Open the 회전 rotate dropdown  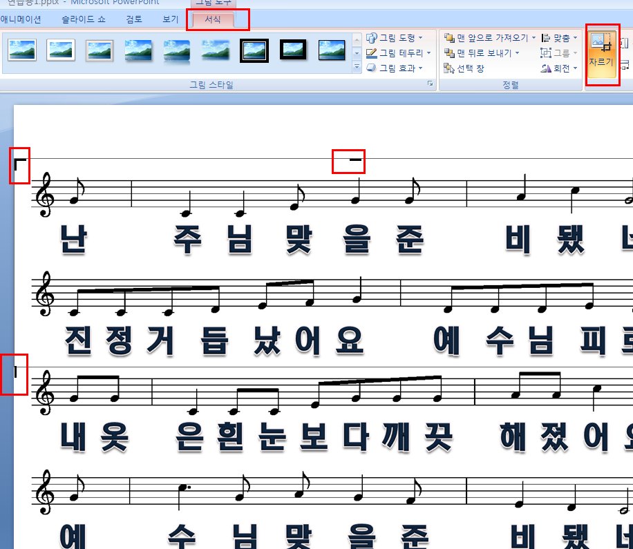(559, 68)
